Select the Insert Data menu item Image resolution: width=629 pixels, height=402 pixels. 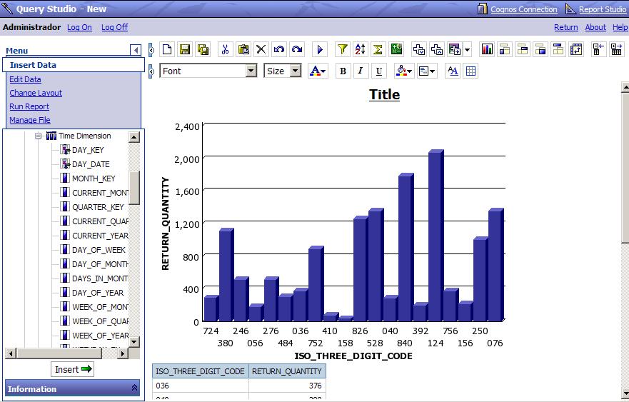click(x=74, y=65)
